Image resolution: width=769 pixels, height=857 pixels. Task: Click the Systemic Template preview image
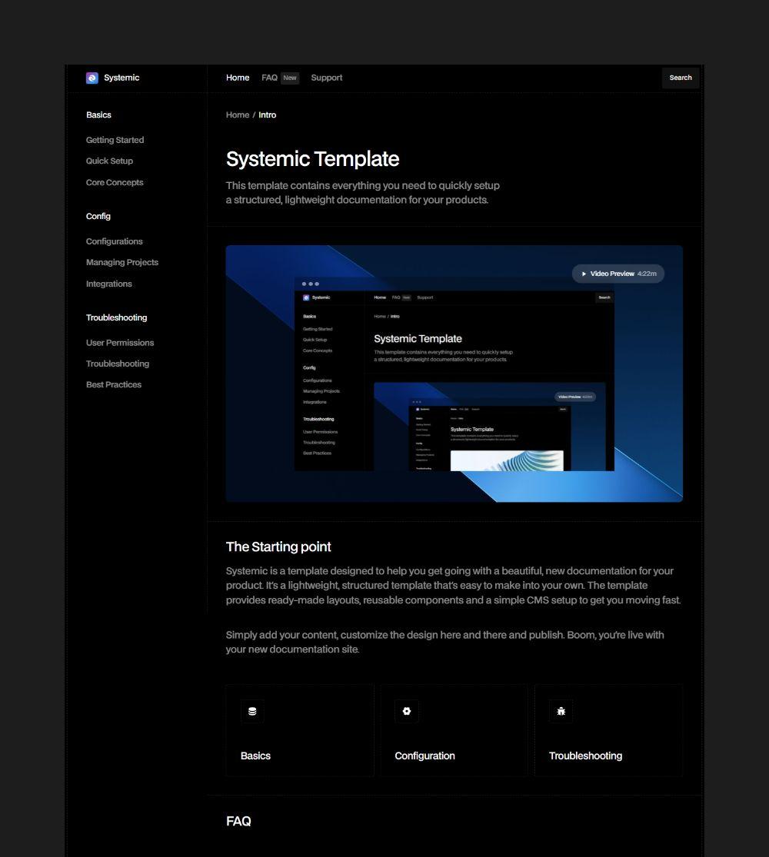454,374
